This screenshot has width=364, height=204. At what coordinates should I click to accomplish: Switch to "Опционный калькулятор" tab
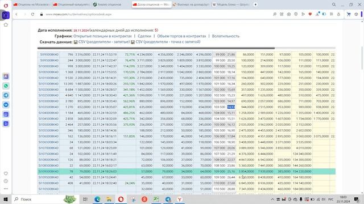(x=72, y=5)
